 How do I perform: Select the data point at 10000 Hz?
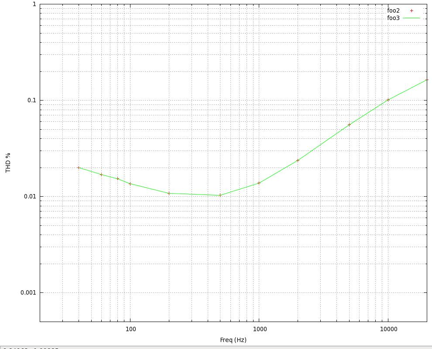[388, 100]
